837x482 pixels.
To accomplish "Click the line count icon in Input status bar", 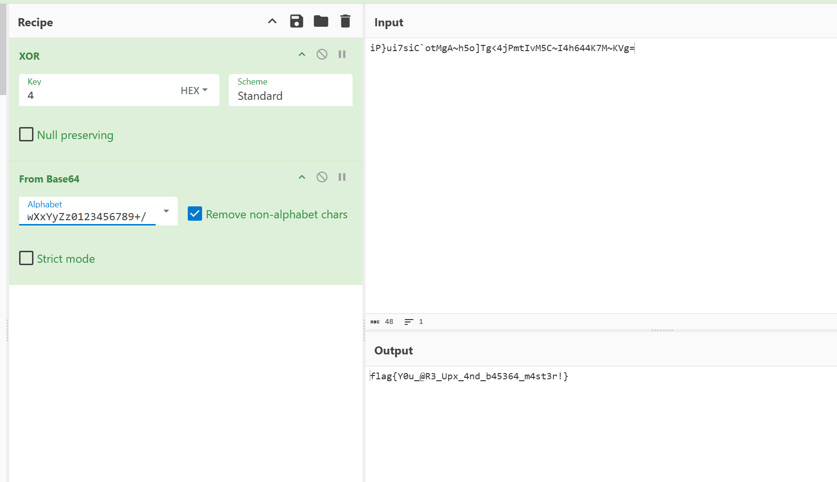I will (408, 322).
